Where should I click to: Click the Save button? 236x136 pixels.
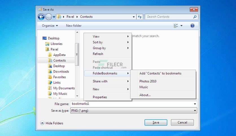[156, 122]
